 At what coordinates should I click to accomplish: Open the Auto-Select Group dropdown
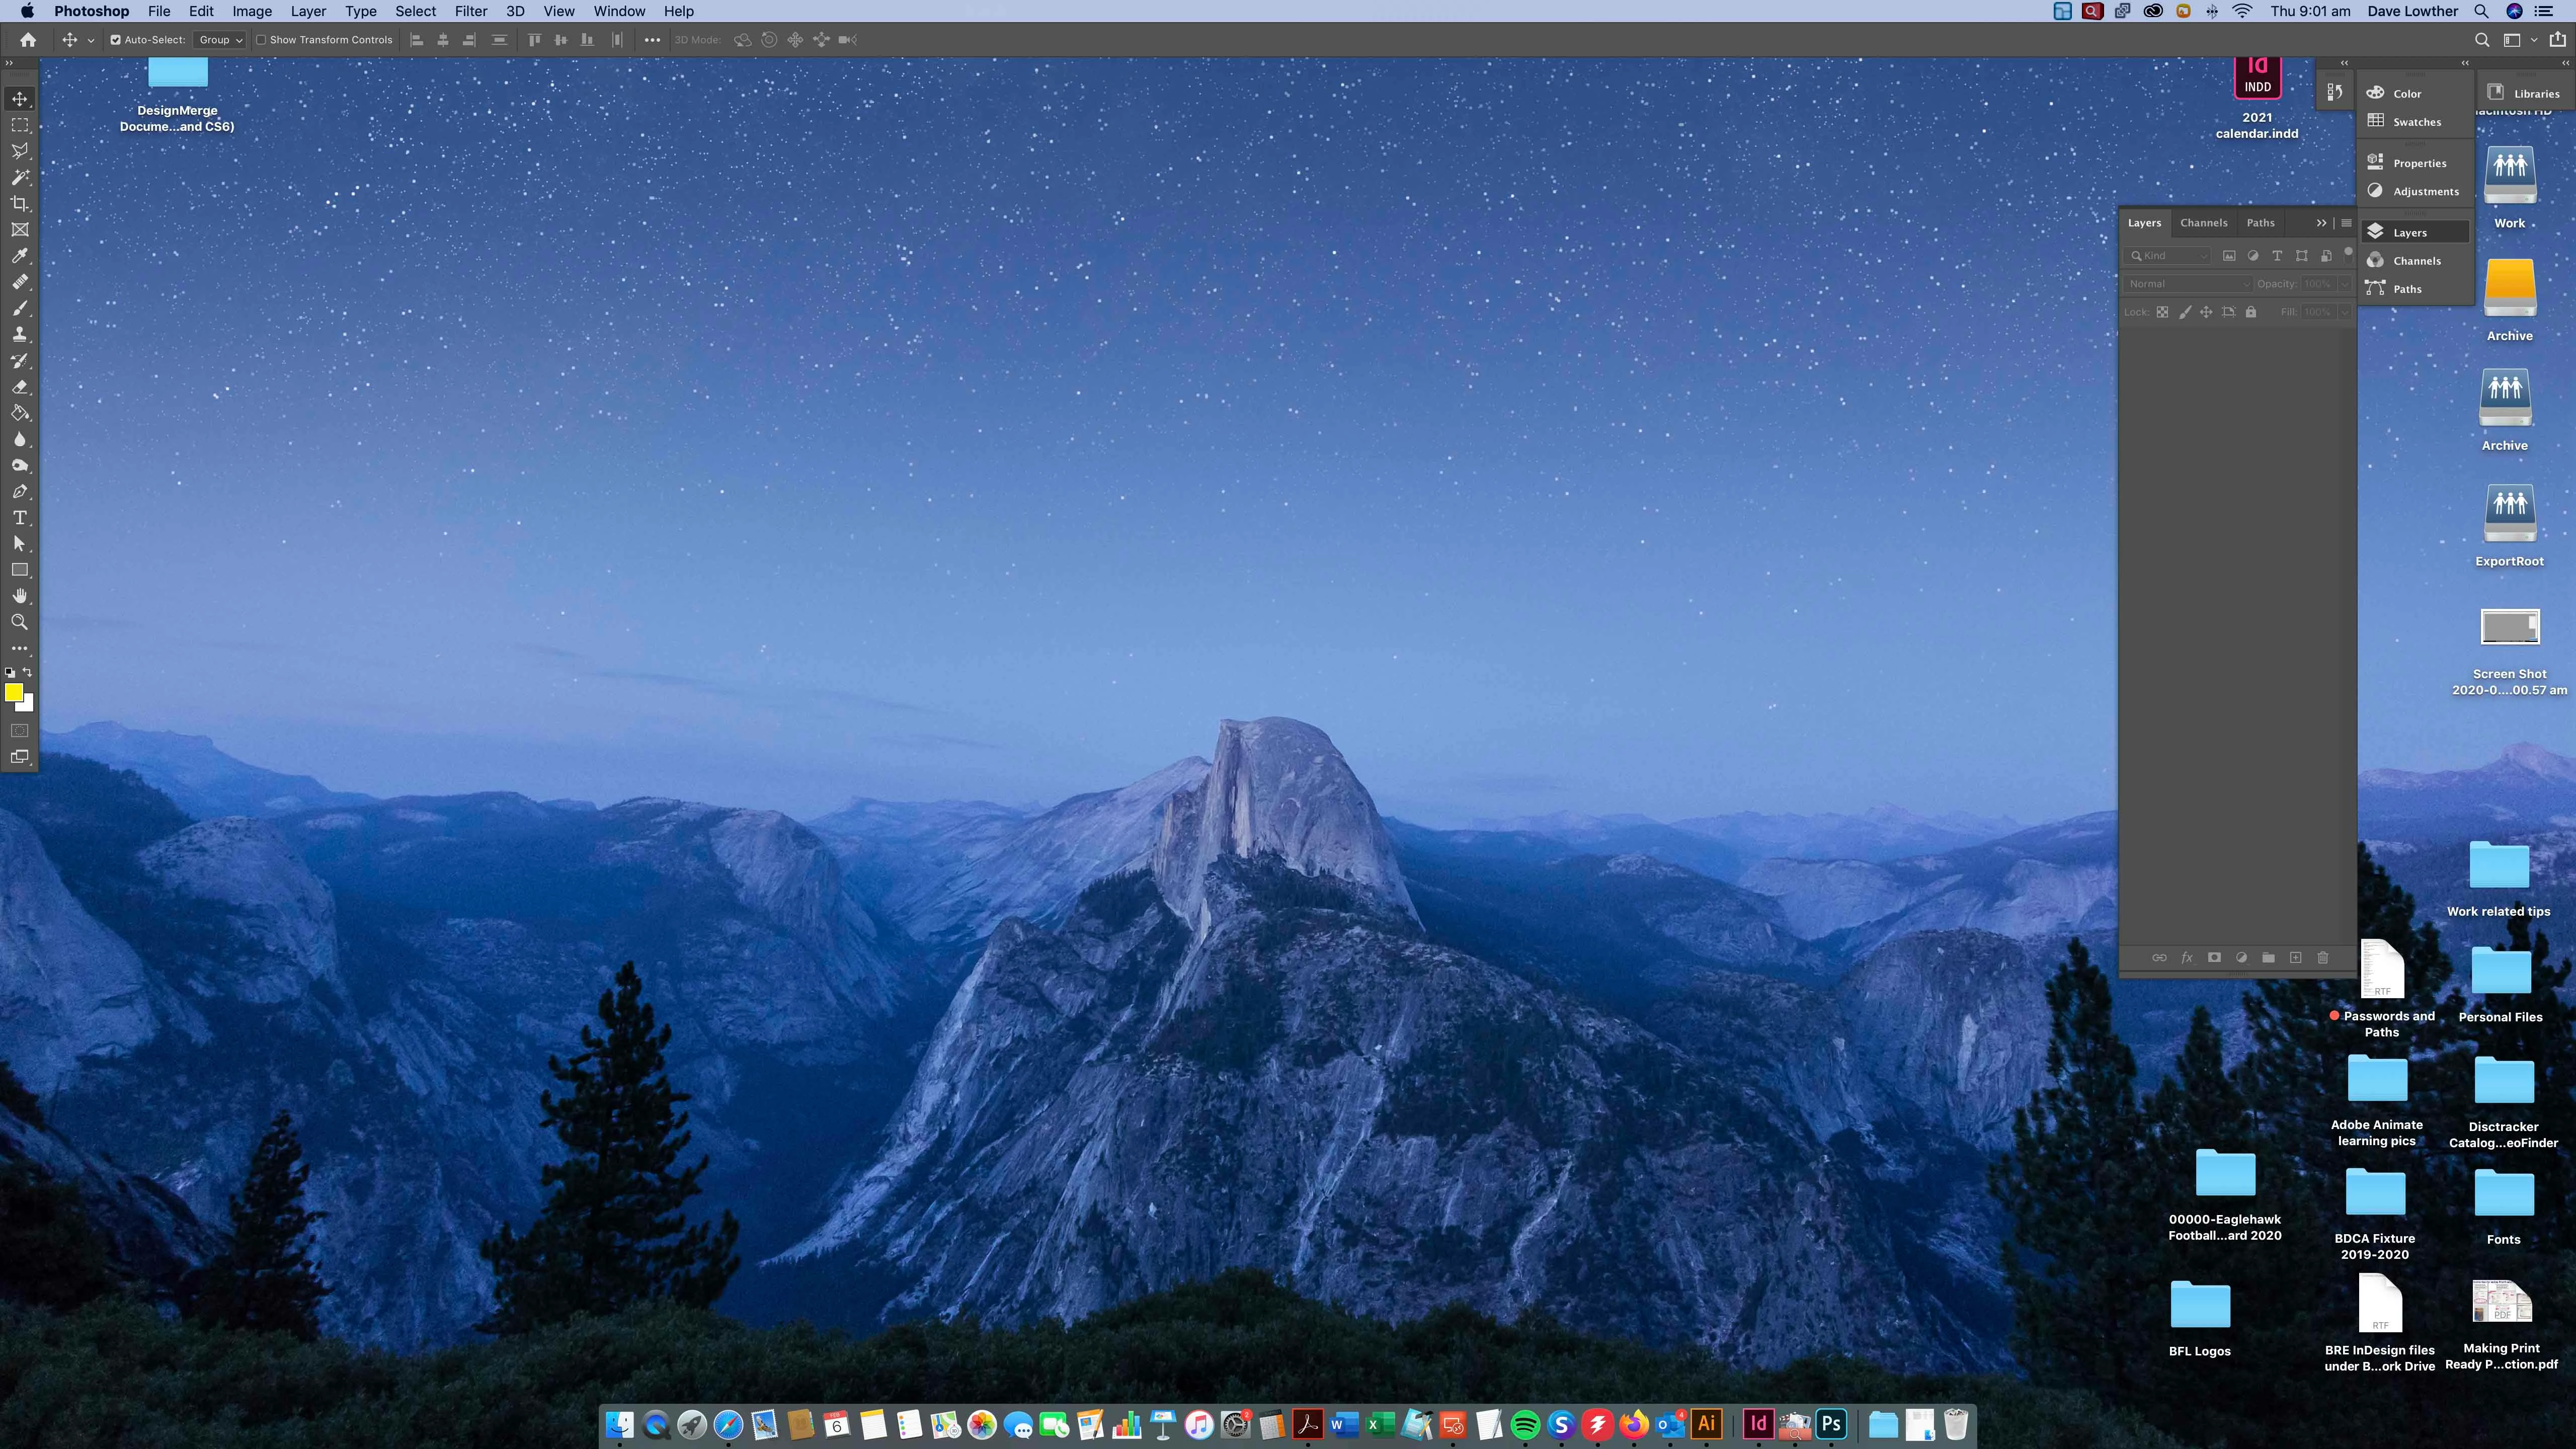point(220,40)
